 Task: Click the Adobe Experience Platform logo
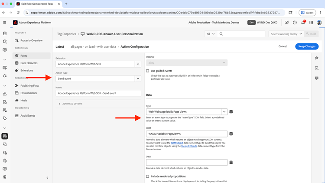coord(15,23)
